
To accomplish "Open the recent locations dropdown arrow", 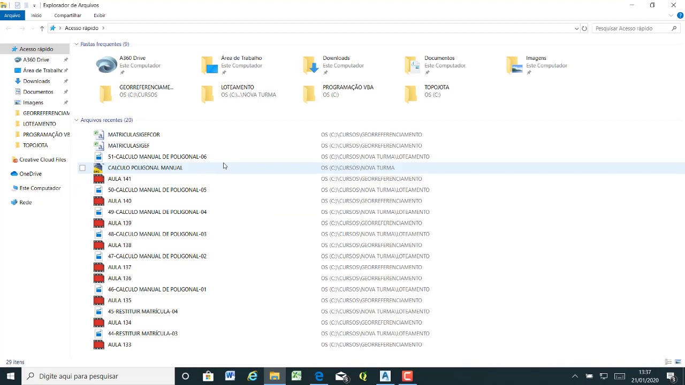I will click(x=32, y=28).
